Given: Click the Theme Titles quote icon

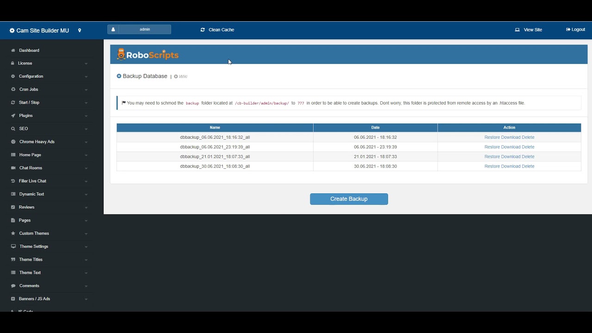Looking at the screenshot, I should [13, 259].
